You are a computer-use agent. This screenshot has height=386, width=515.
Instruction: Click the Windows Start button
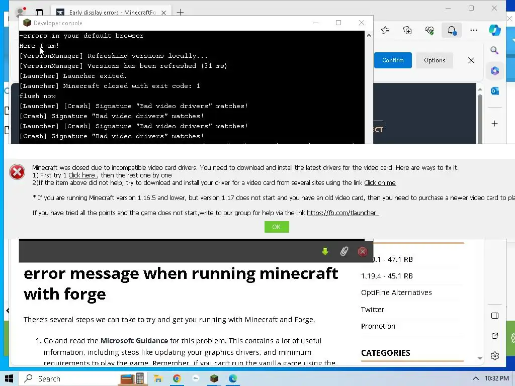(x=9, y=378)
